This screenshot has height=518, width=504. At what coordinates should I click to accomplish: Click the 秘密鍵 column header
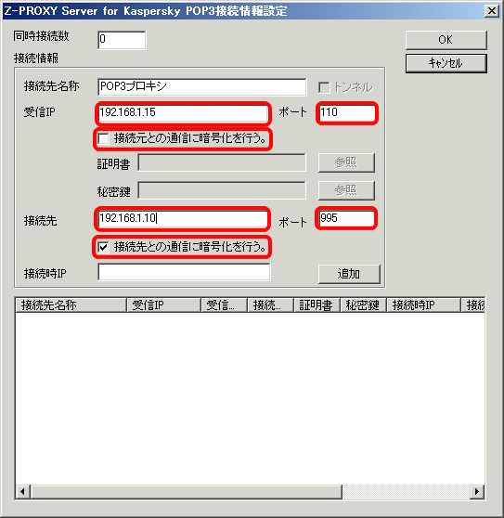tap(364, 304)
